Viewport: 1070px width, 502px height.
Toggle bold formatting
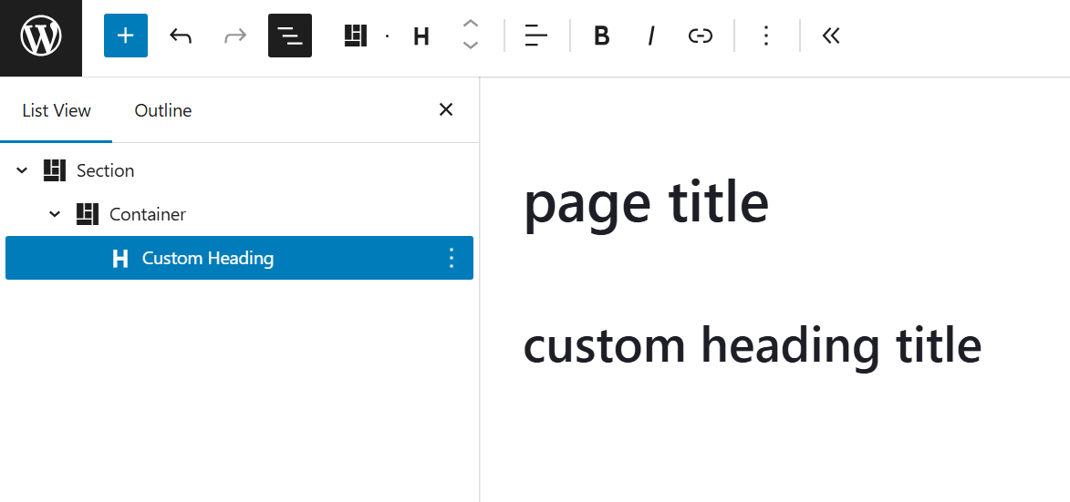pos(601,36)
